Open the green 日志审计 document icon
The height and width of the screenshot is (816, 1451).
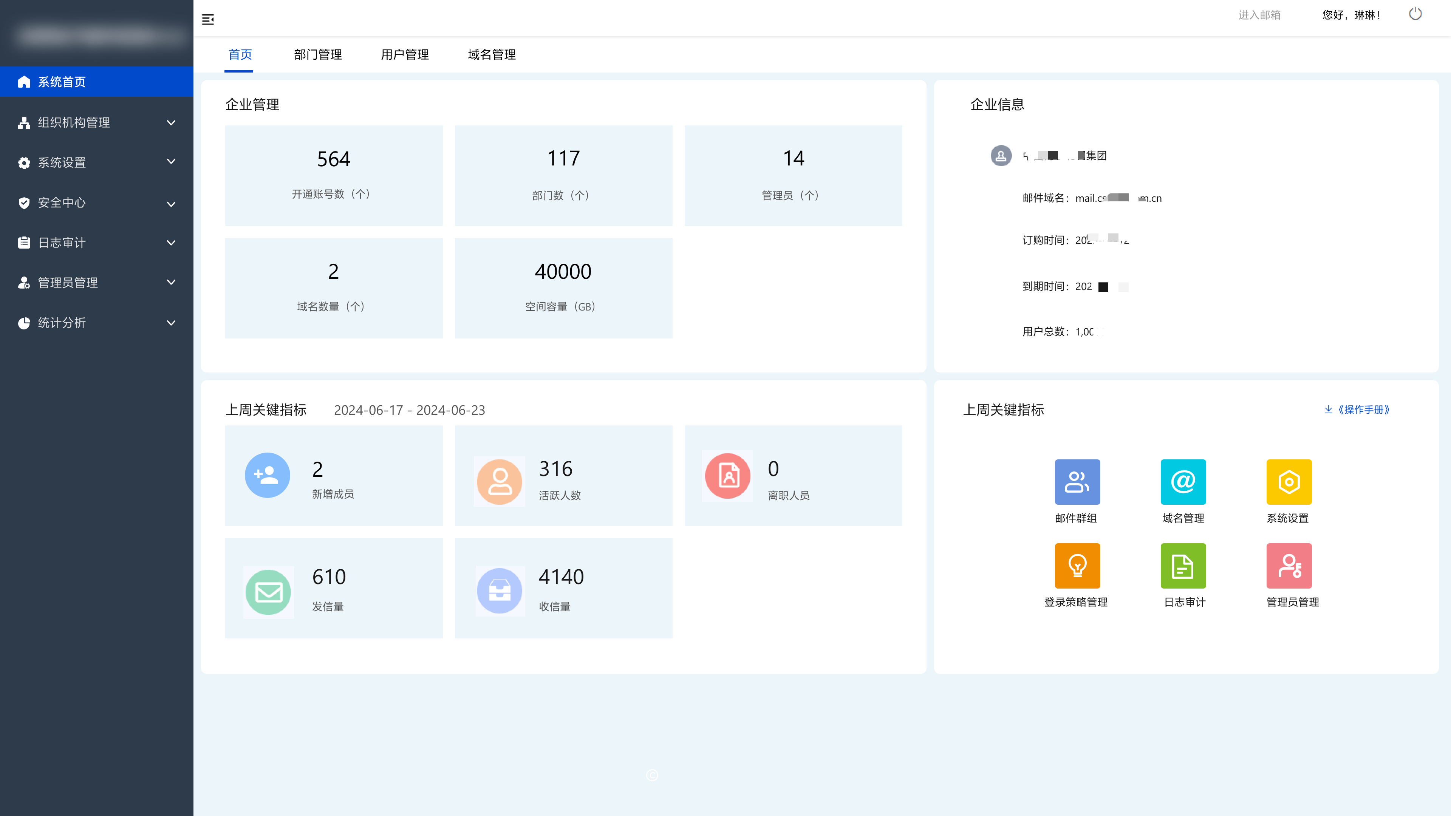click(1183, 566)
